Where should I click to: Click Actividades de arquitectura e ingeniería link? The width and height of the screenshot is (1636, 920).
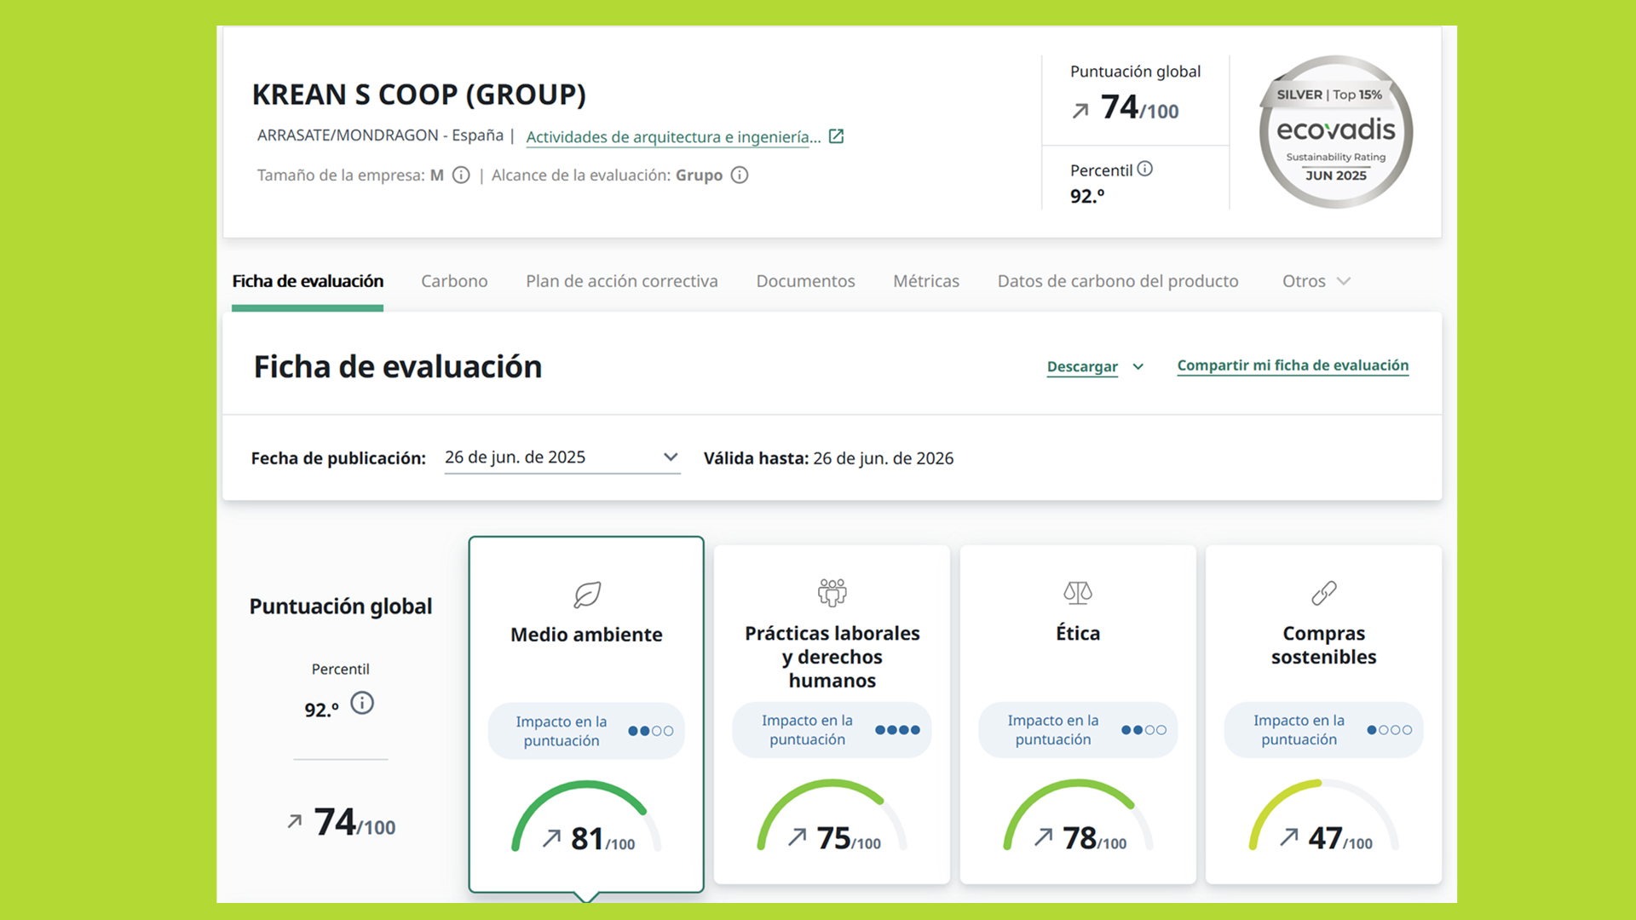pos(673,136)
